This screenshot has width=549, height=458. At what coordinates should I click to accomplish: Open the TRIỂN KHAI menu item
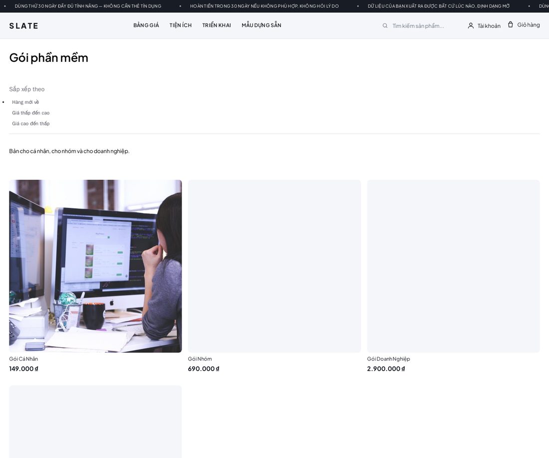pos(217,25)
